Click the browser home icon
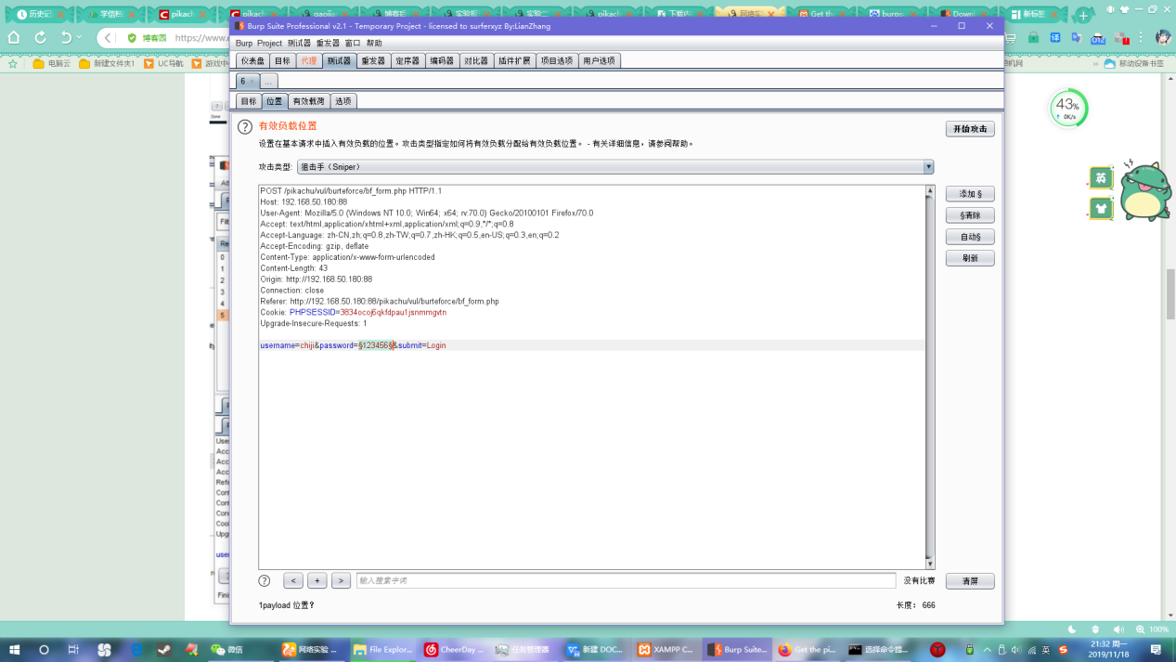This screenshot has height=662, width=1176. [14, 37]
